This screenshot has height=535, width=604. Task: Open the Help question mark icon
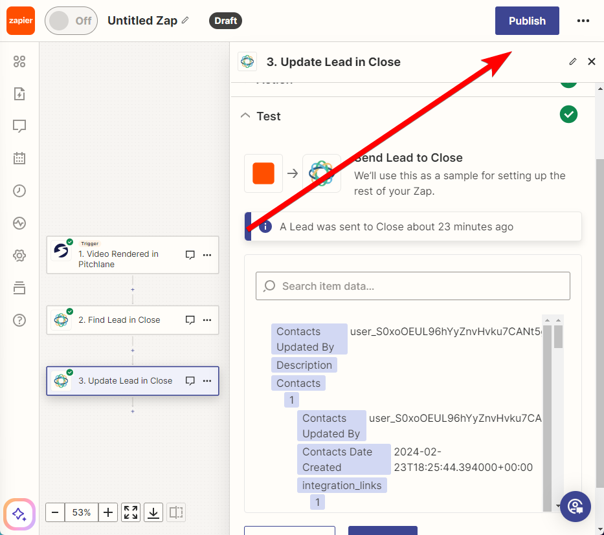[19, 320]
